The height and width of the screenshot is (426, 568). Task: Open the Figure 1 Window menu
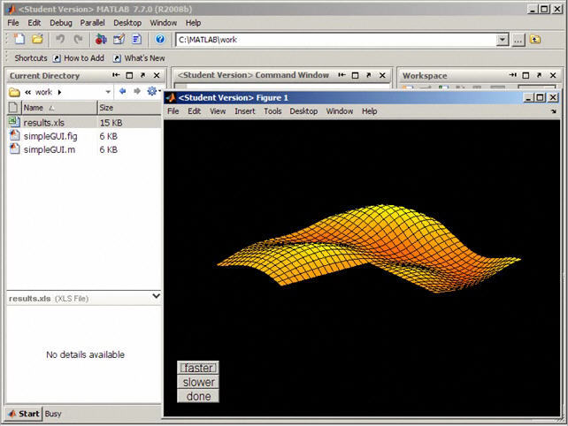click(340, 111)
